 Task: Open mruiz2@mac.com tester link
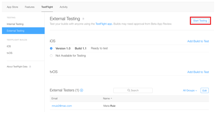(x=62, y=106)
